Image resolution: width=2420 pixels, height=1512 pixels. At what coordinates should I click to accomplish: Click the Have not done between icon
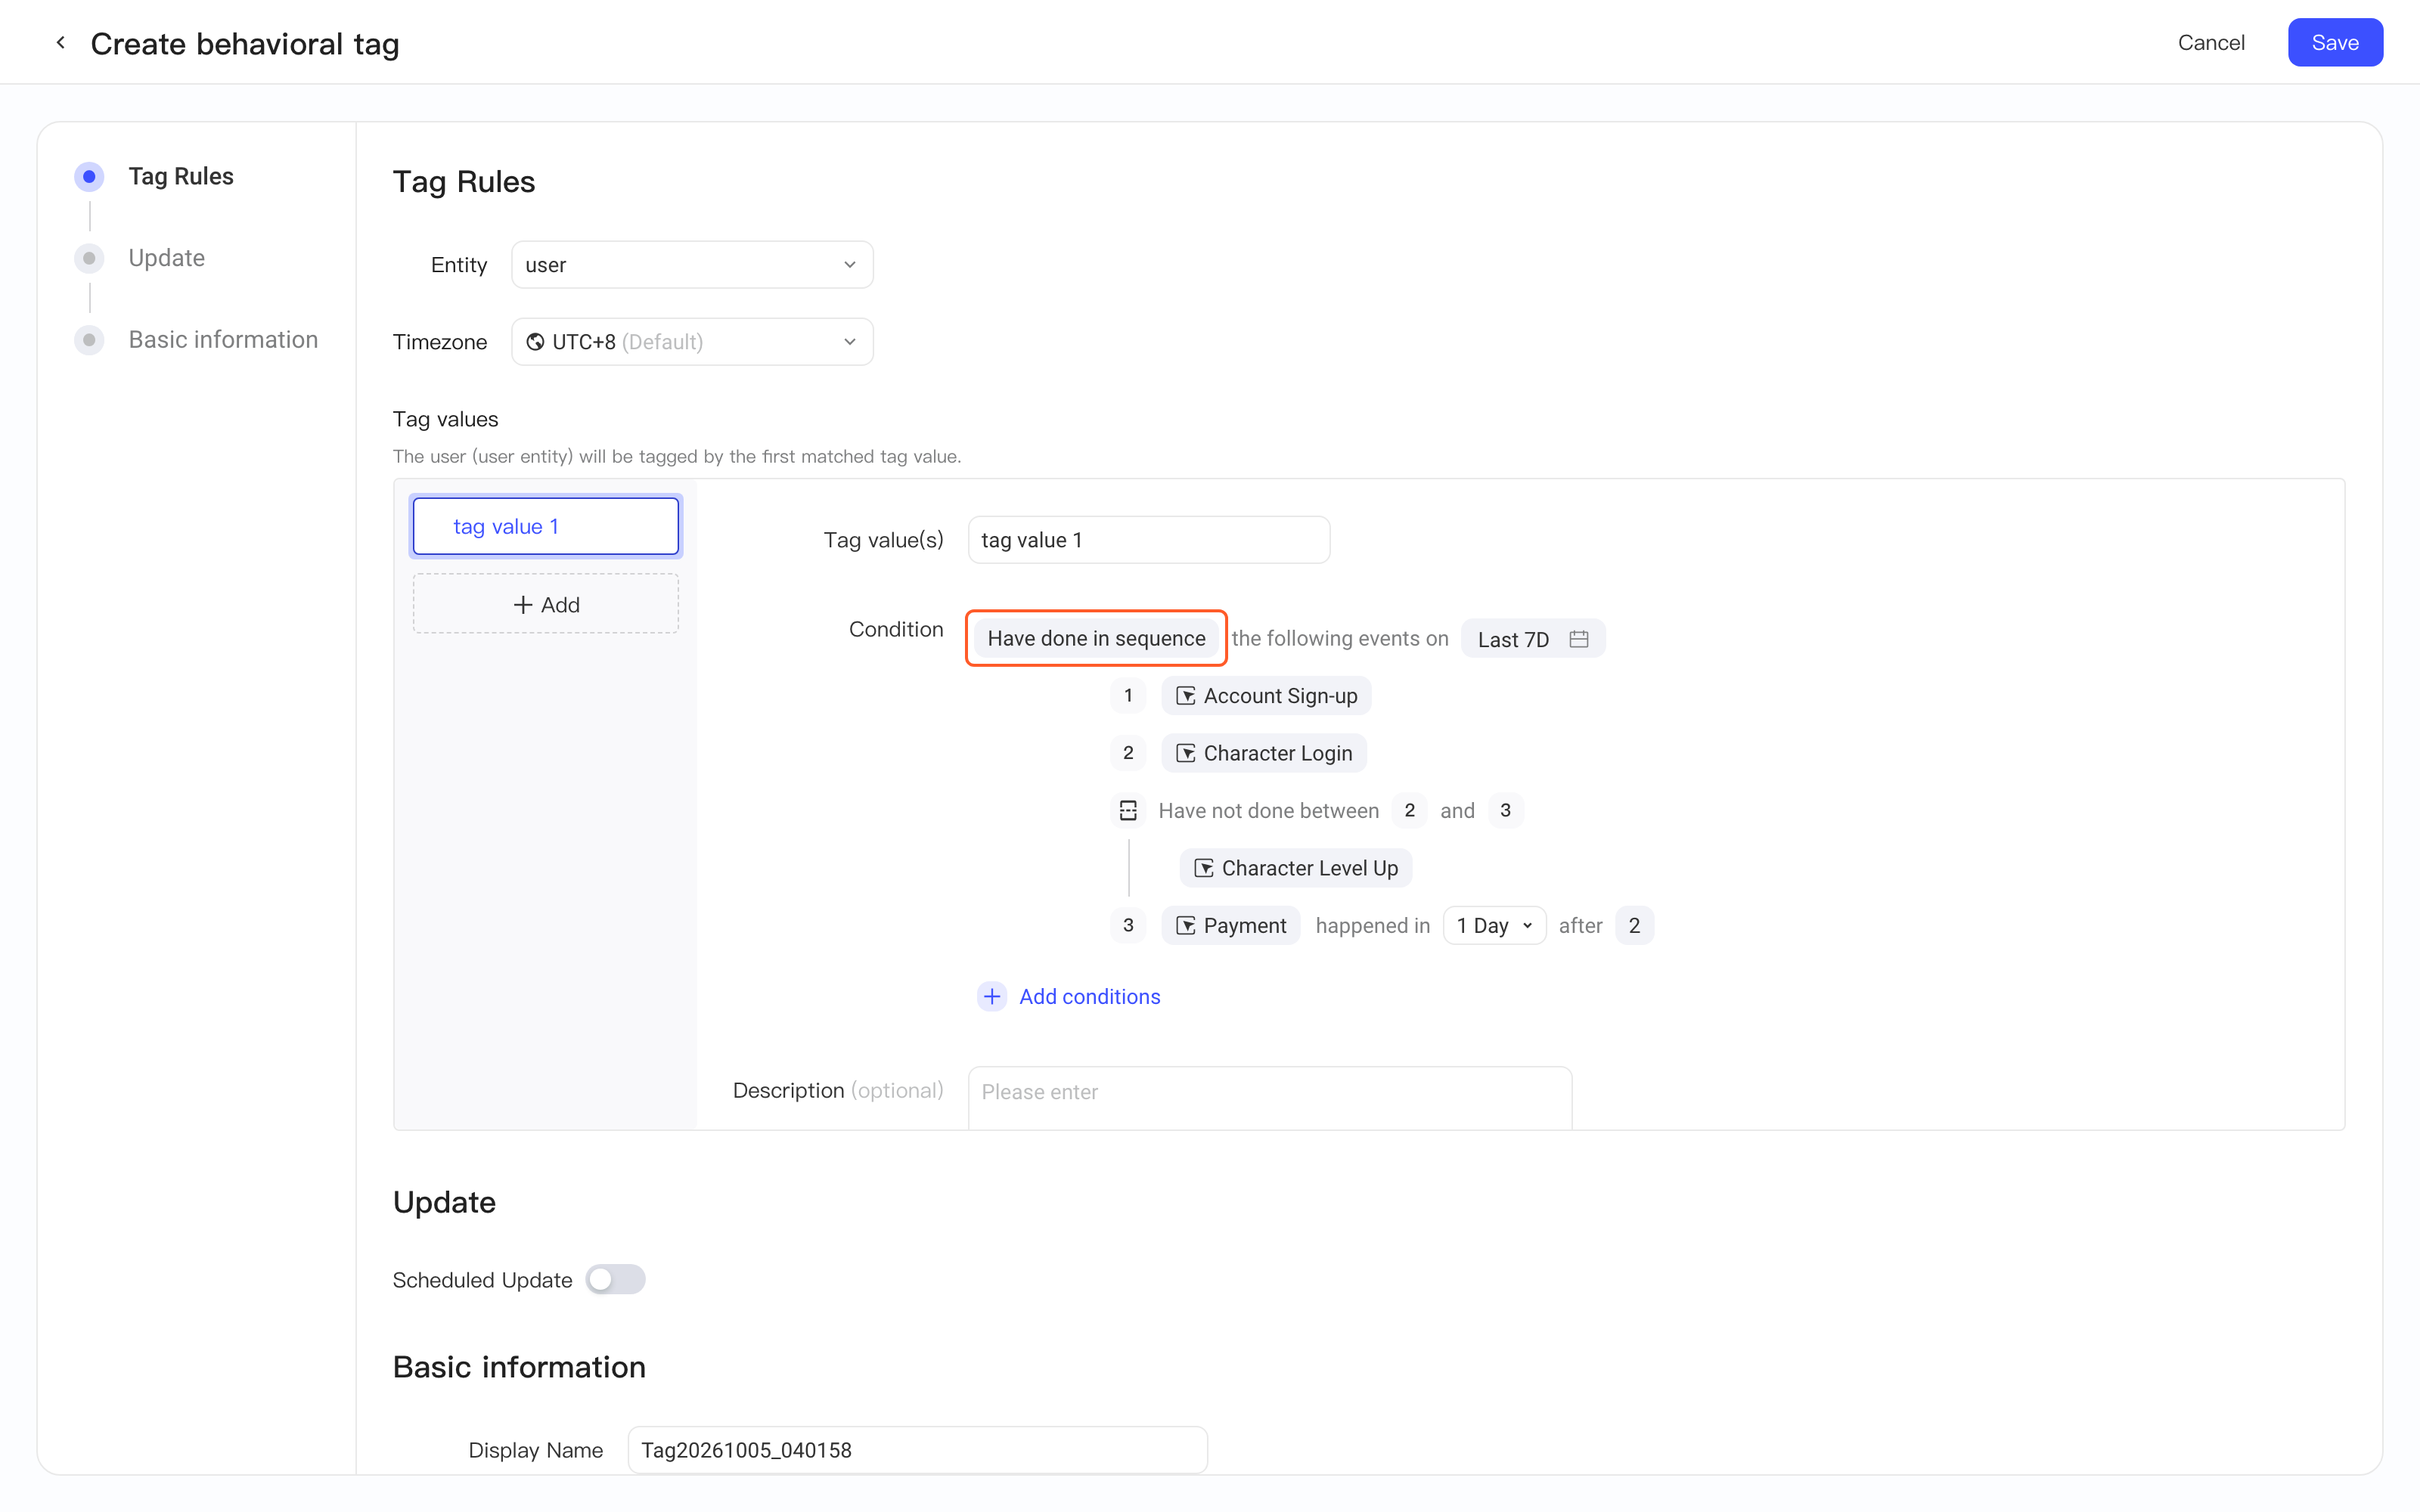point(1128,811)
